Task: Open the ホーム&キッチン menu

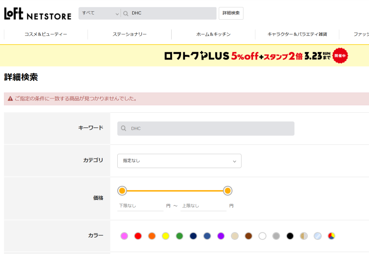Action: pyautogui.click(x=213, y=34)
